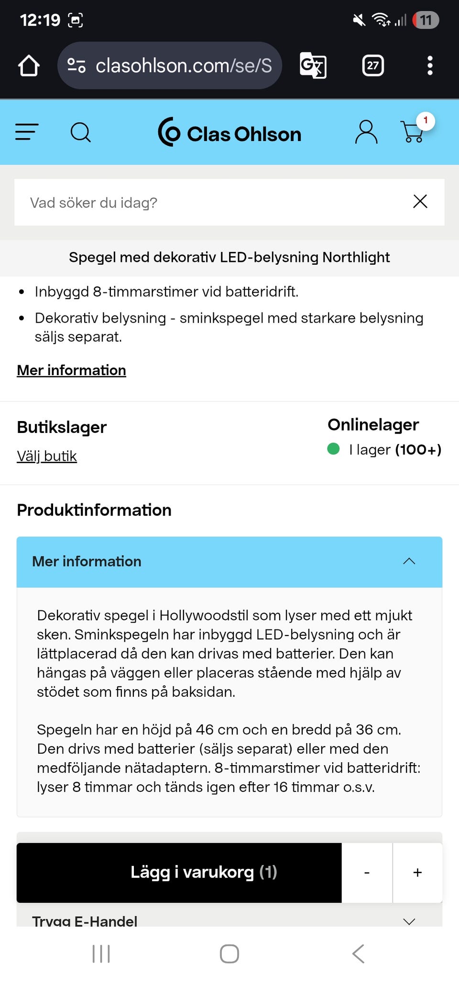Collapse the Mer information panel

[x=409, y=562]
